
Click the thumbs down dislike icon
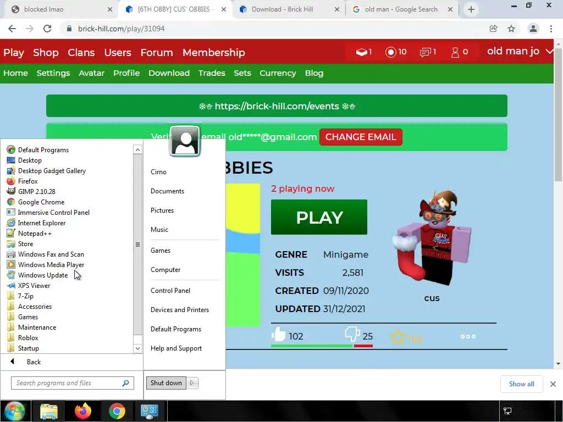352,334
